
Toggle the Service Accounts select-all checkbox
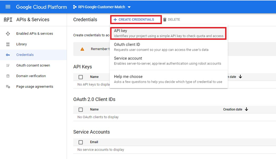[80, 142]
